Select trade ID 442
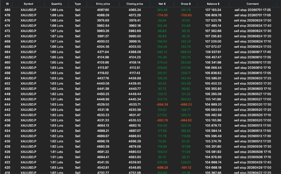Image resolution: width=281 pixels, height=174 pixels. coord(7,110)
